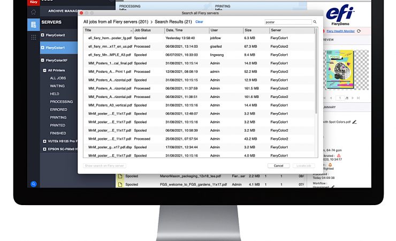Click the calibration warning icon in summary

click(x=338, y=155)
